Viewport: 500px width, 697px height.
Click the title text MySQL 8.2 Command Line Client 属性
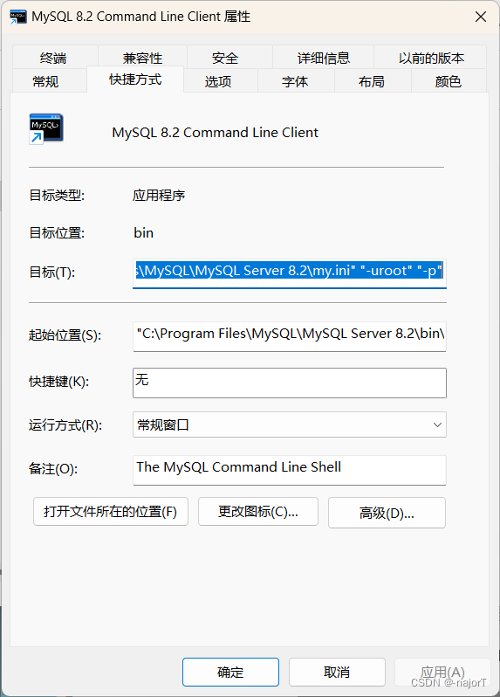click(141, 17)
